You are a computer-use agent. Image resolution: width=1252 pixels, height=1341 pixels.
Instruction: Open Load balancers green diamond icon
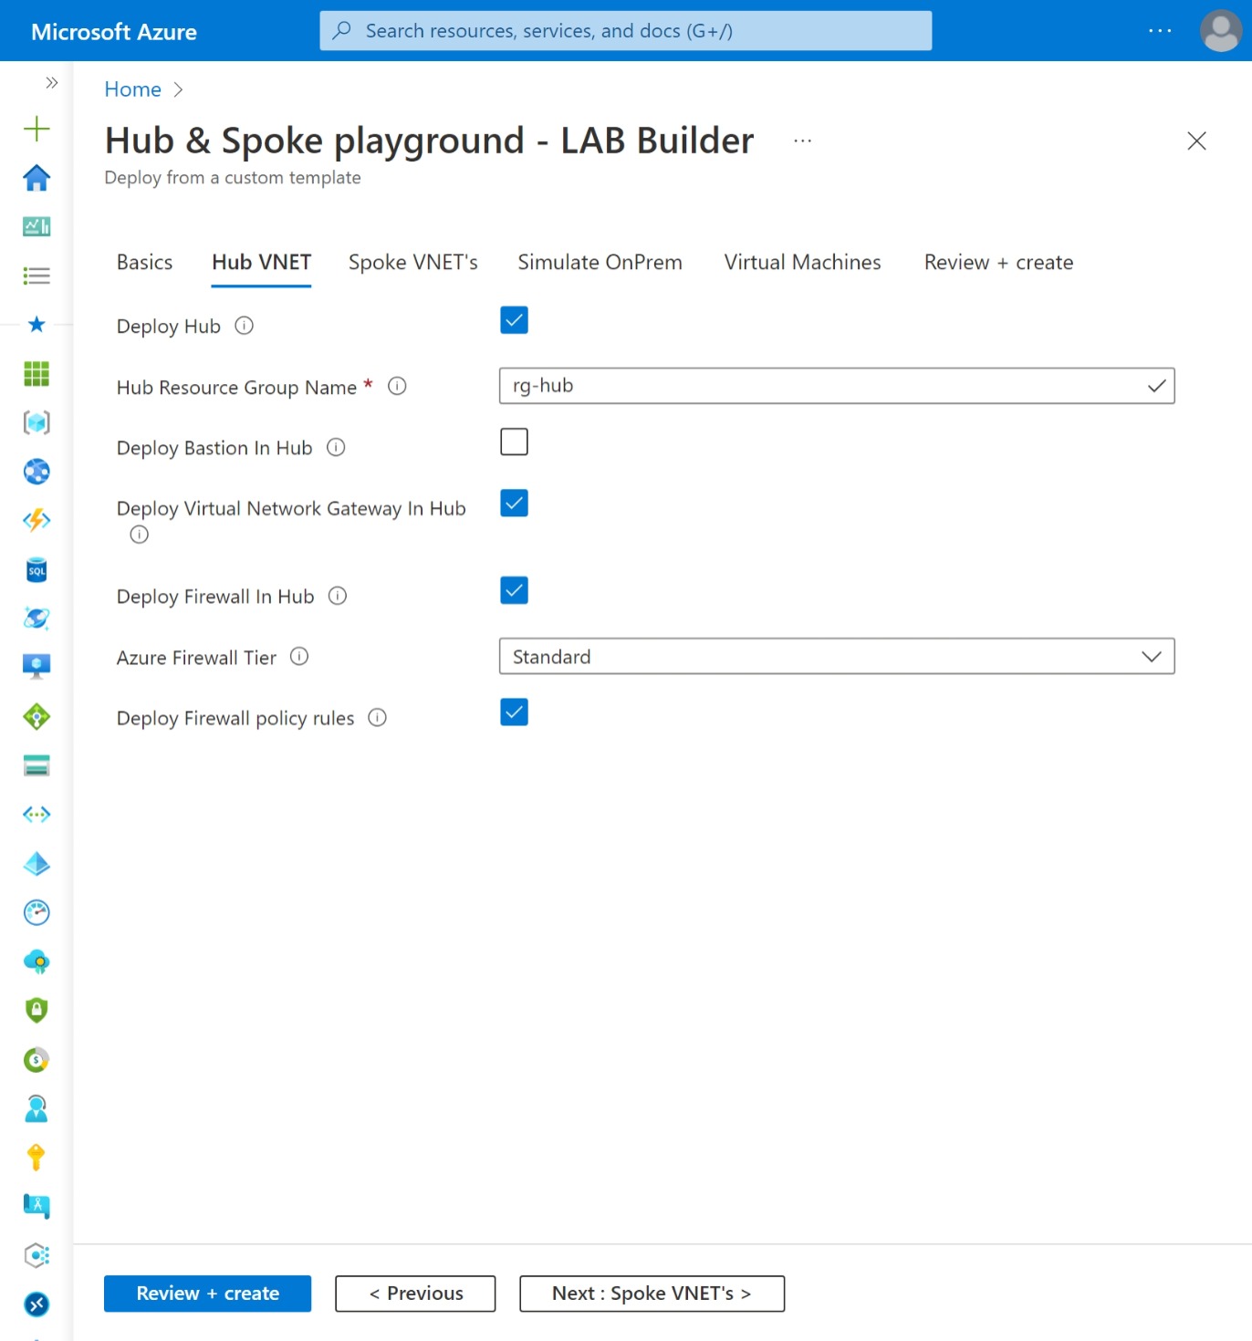tap(37, 717)
